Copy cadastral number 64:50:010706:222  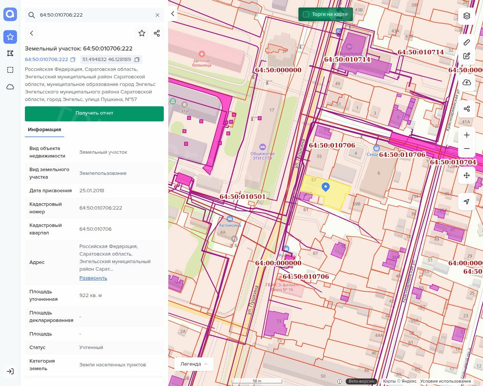pyautogui.click(x=73, y=60)
